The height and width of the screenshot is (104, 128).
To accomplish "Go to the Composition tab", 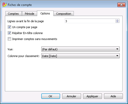I will (x=63, y=14).
